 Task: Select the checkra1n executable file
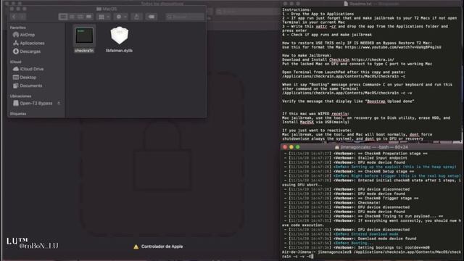(x=84, y=39)
